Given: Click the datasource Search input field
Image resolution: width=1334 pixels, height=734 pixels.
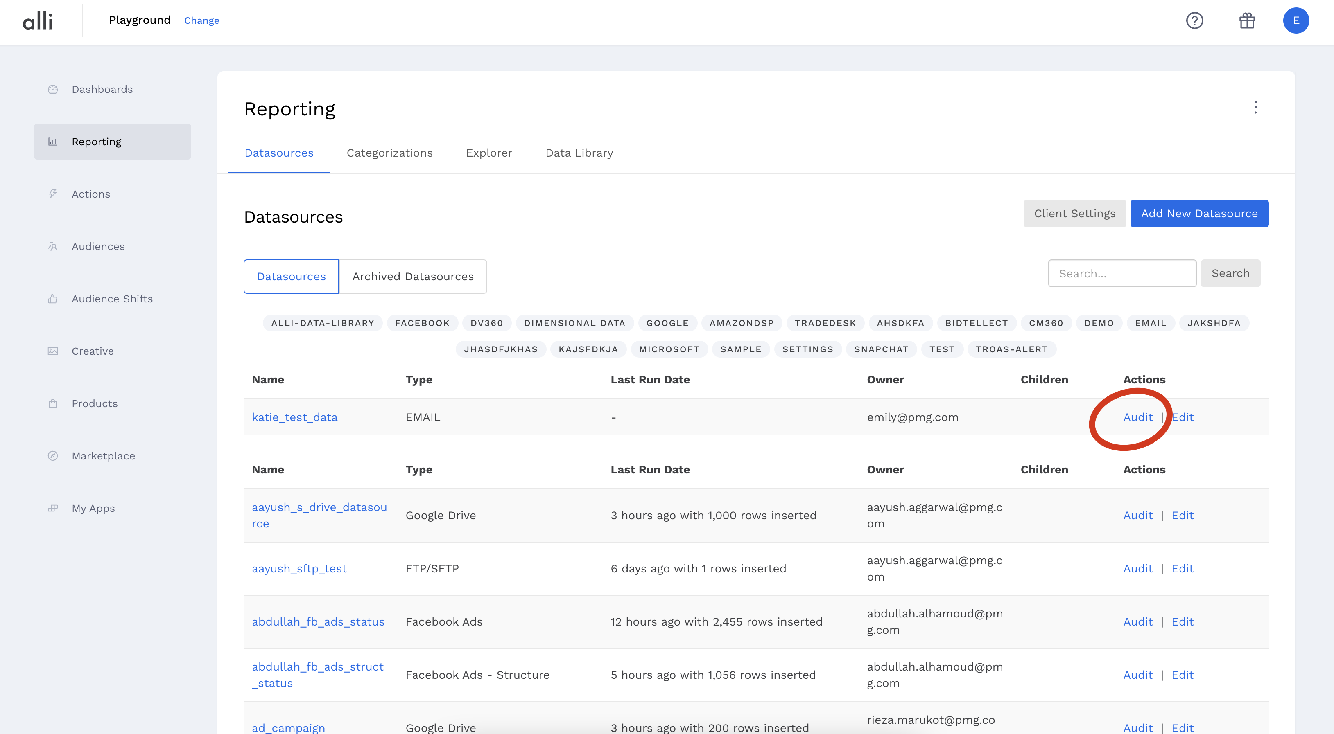Looking at the screenshot, I should 1121,273.
